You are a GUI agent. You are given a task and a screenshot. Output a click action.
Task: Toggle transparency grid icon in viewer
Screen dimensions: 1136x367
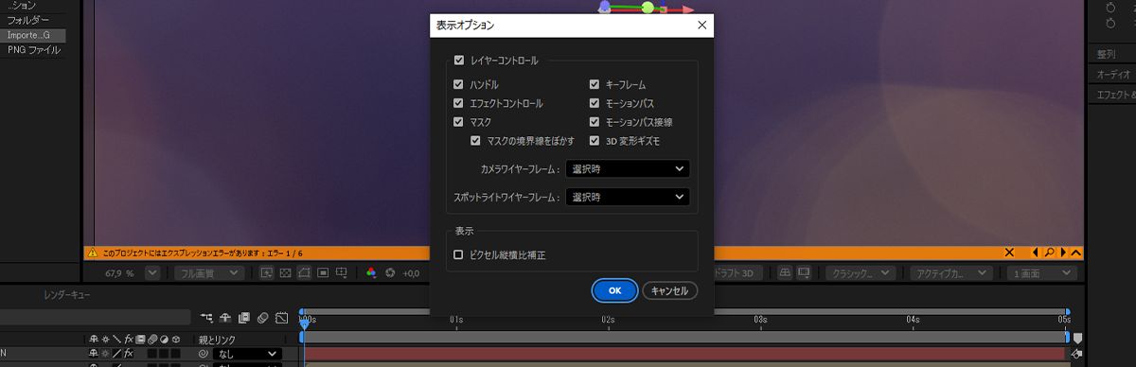point(286,273)
